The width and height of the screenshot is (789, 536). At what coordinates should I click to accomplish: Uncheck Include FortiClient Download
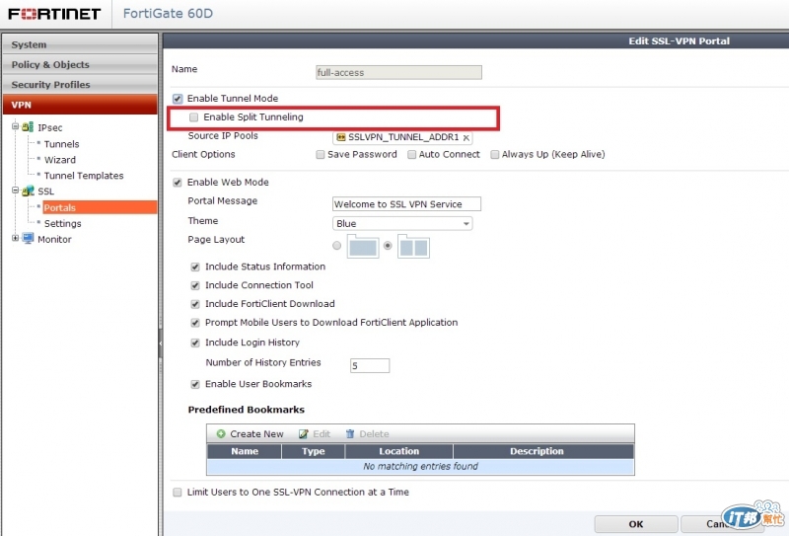tap(195, 304)
